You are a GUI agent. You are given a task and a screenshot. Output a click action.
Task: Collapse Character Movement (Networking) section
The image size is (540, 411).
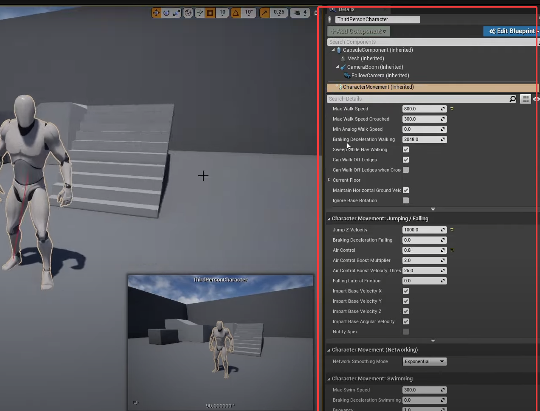click(x=329, y=350)
